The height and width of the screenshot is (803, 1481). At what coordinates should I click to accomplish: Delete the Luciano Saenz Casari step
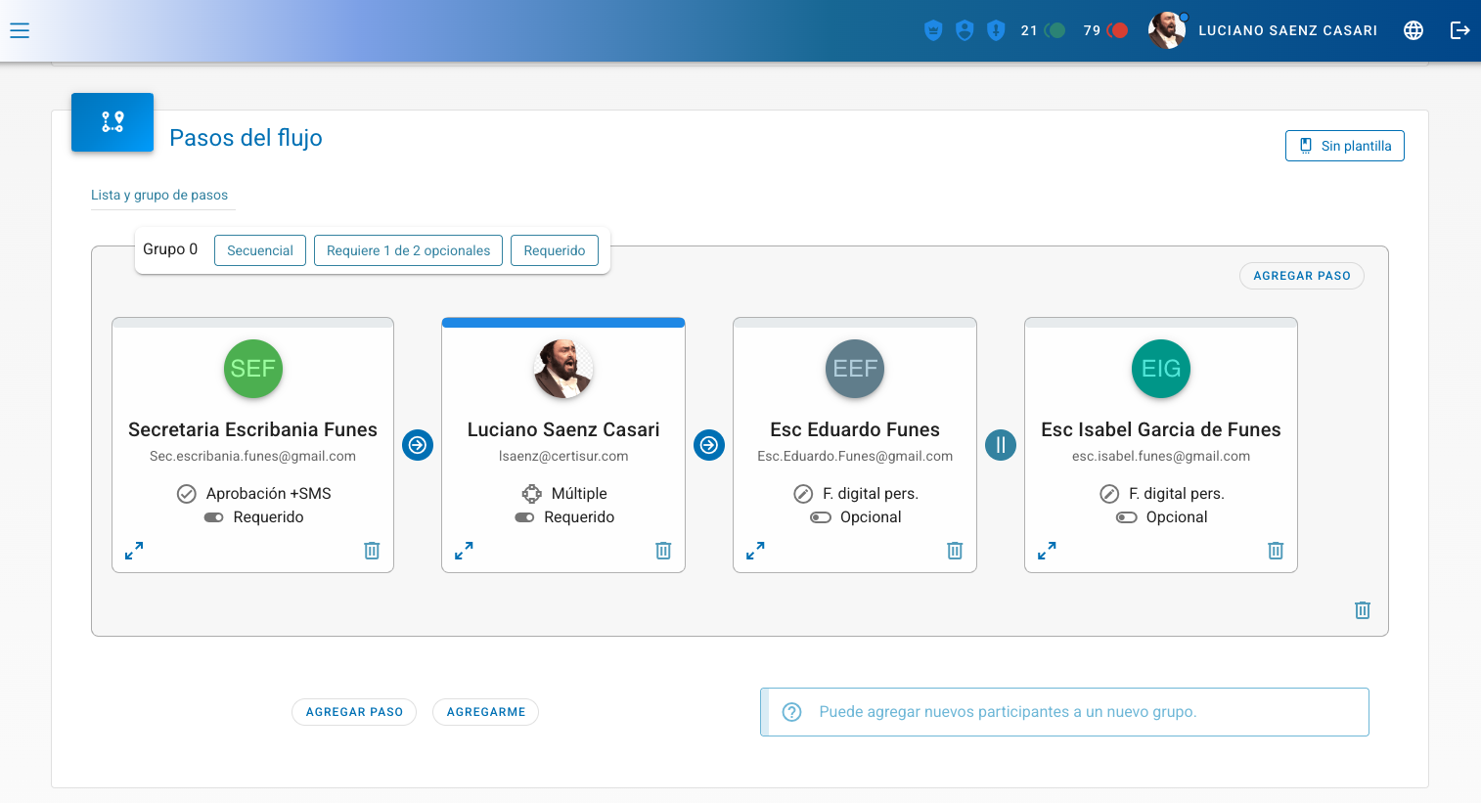tap(663, 551)
